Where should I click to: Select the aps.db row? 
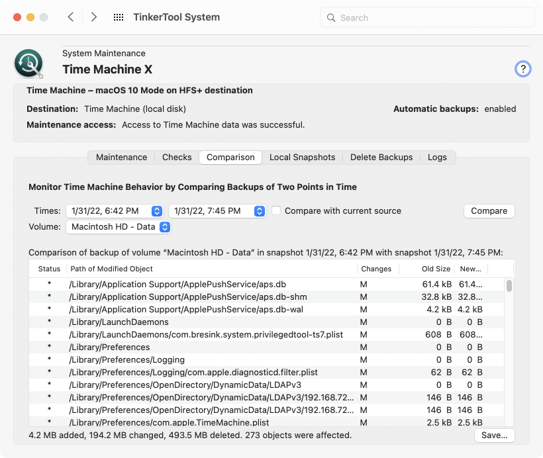coord(266,284)
